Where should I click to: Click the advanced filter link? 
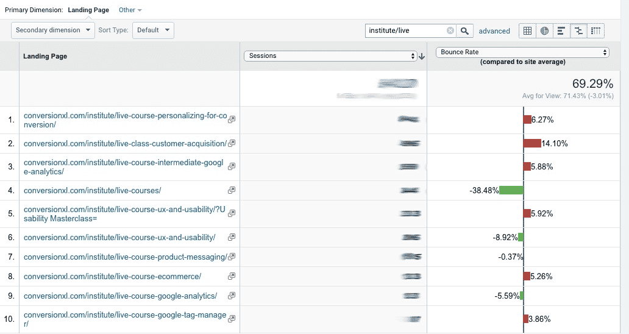(x=494, y=31)
